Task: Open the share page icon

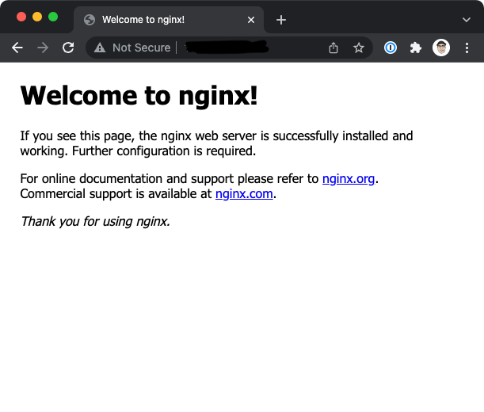Action: point(333,48)
